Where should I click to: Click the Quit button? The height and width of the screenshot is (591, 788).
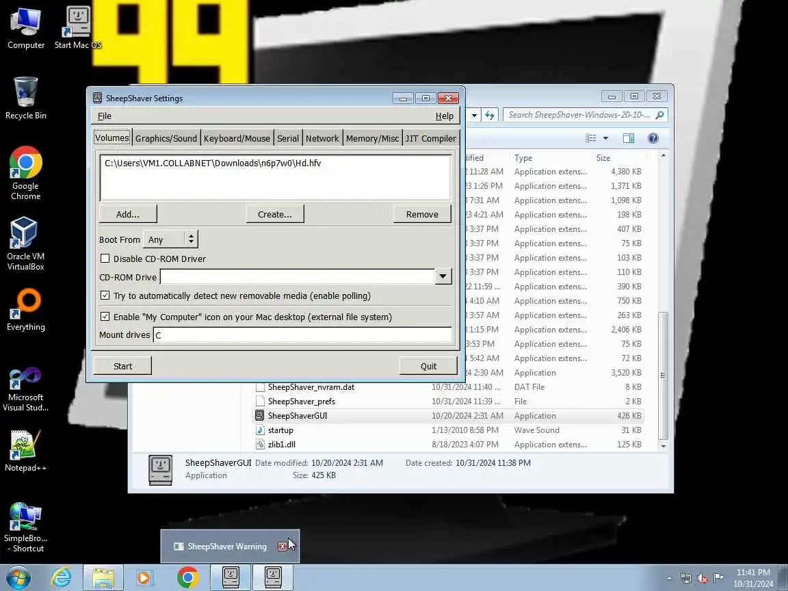pos(429,366)
